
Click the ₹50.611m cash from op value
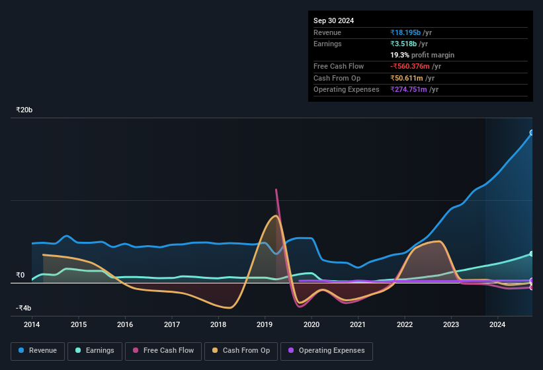tap(407, 78)
